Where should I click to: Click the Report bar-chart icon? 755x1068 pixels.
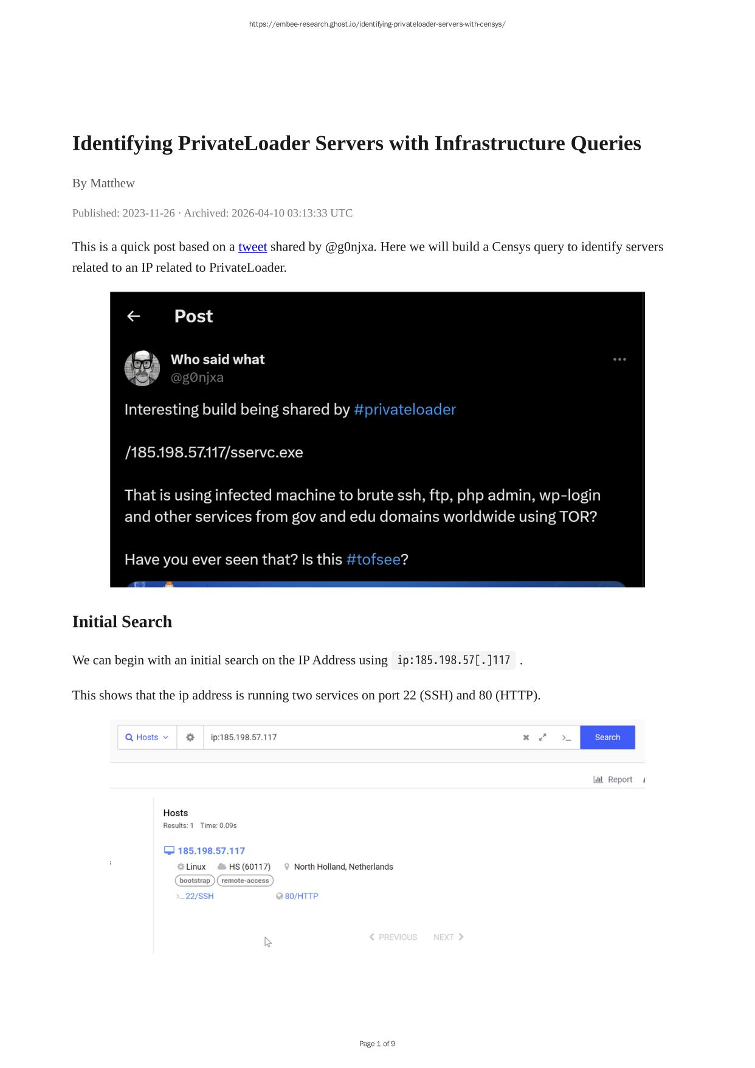(598, 780)
